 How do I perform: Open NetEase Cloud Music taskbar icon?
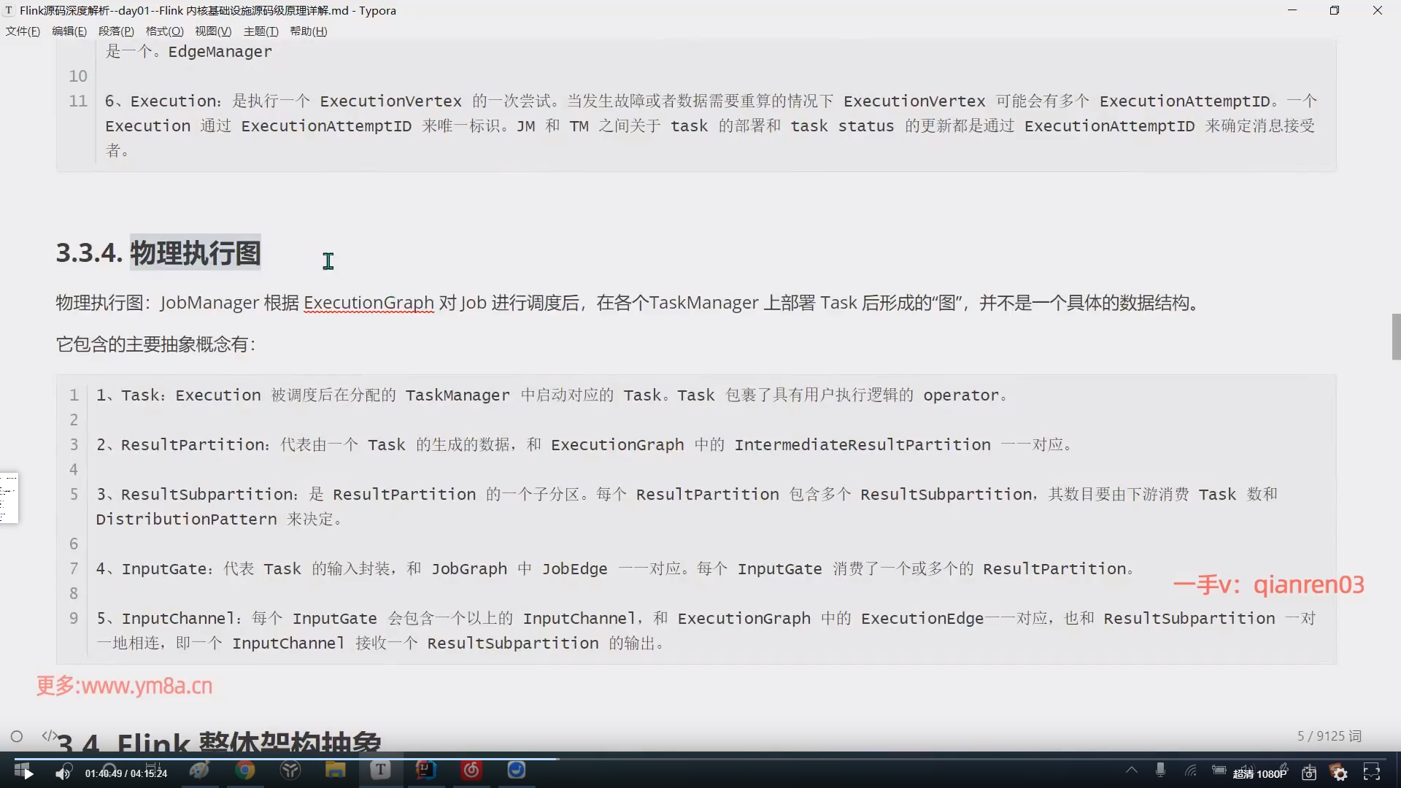click(471, 770)
